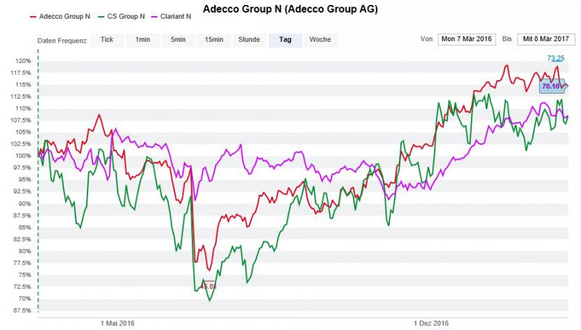581x330 pixels.
Task: Switch chart to Woche frequency
Action: pyautogui.click(x=320, y=40)
